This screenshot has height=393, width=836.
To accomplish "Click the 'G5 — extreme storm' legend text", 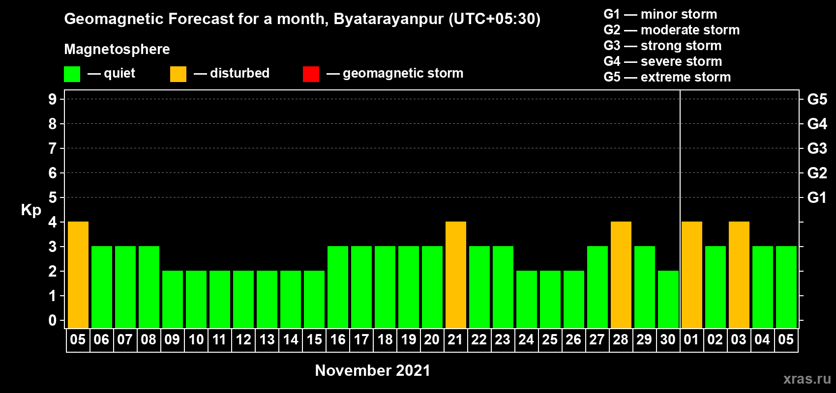I will tap(667, 77).
